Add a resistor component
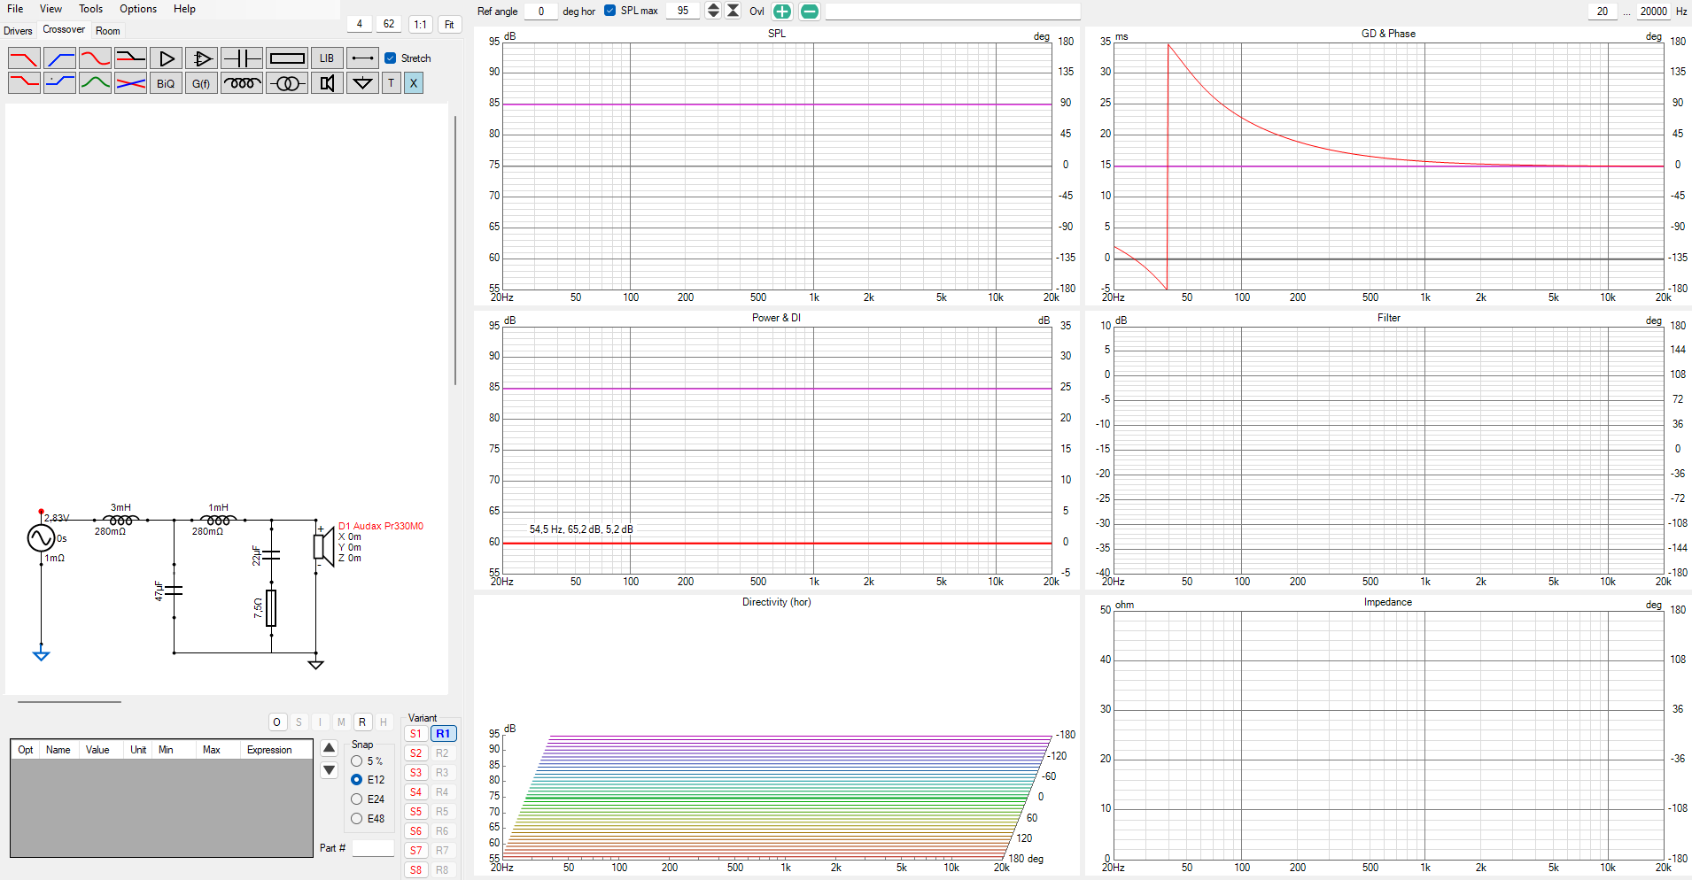Screen dimensions: 1692x880 [x=287, y=58]
